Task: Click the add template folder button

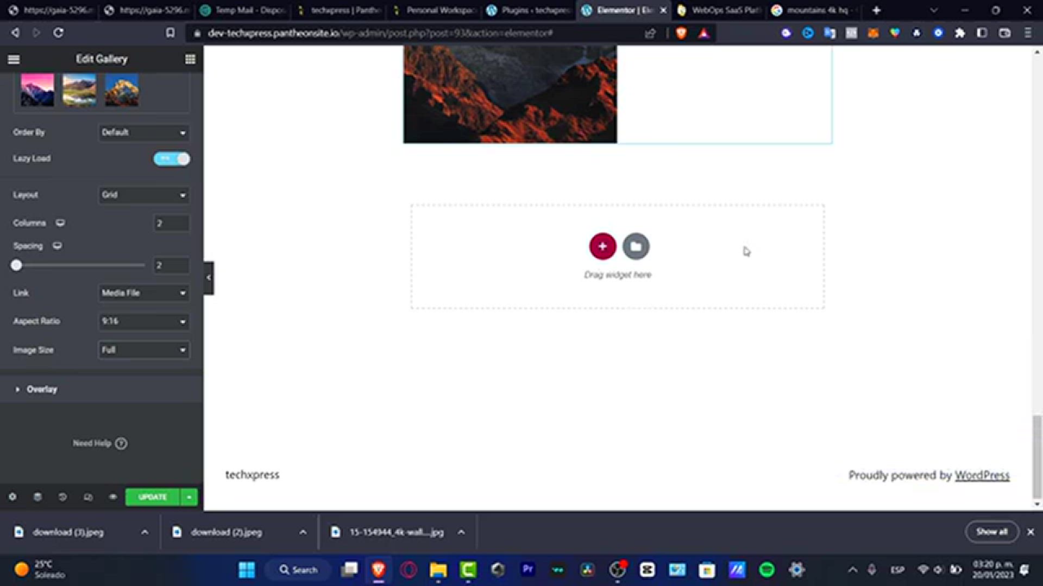Action: tap(636, 246)
